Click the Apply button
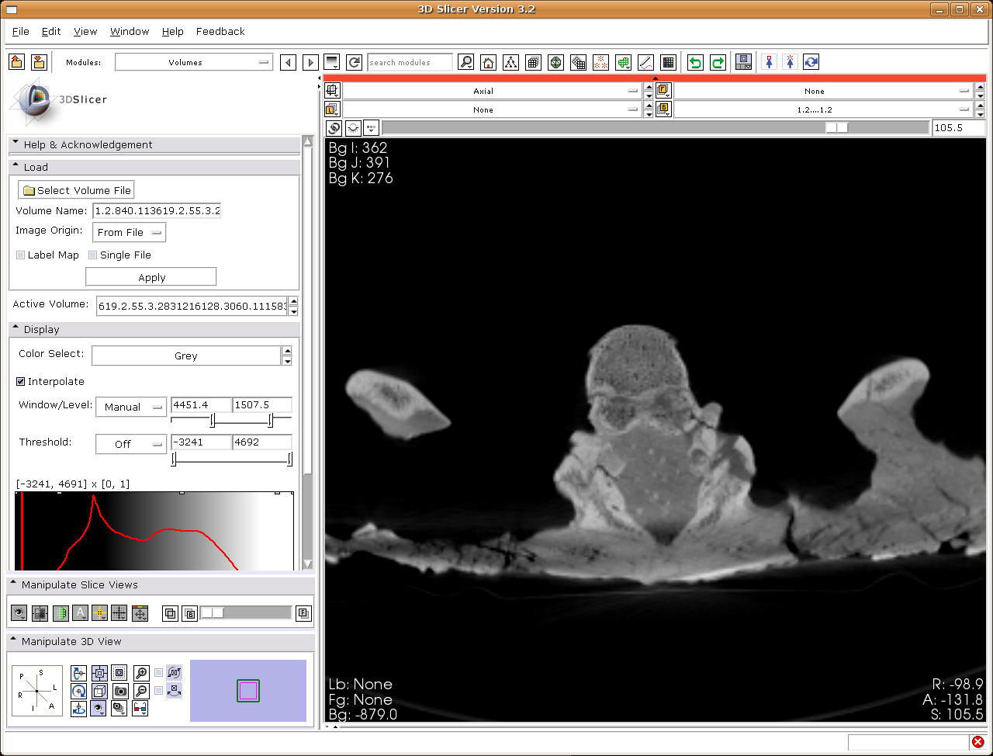The height and width of the screenshot is (756, 993). [151, 277]
